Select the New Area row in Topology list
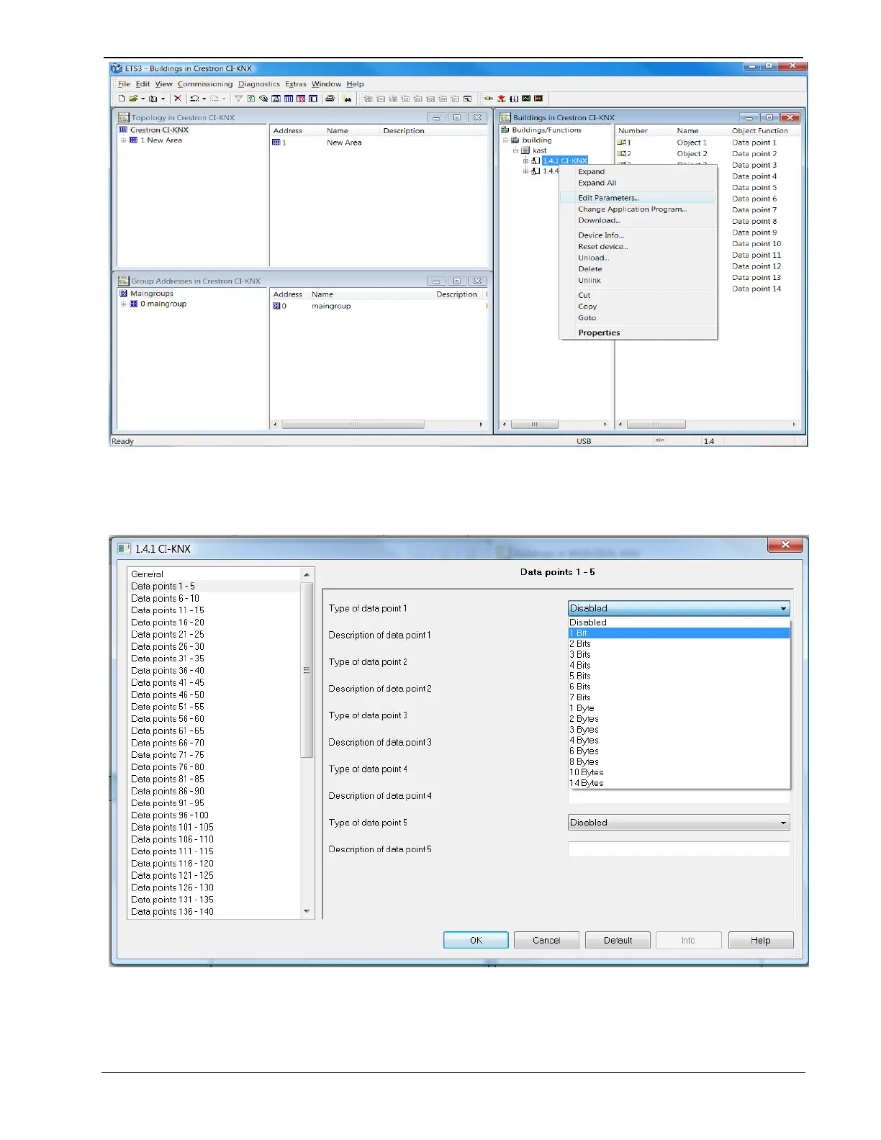The image size is (881, 1140). tap(378, 142)
